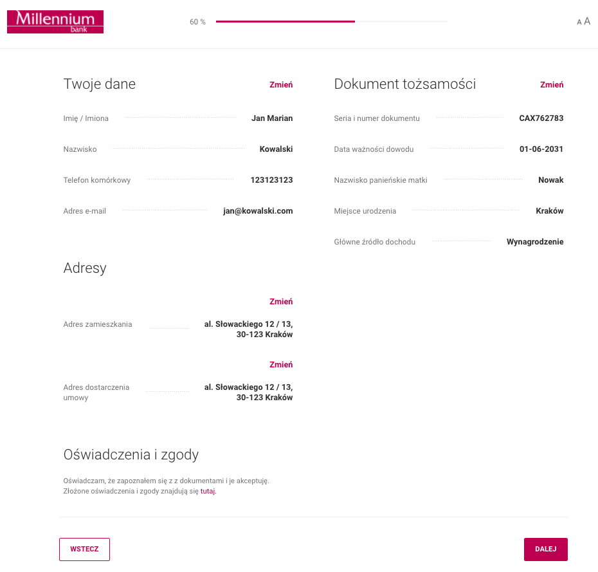Click Zmień above Adres zamieszkania
Image resolution: width=598 pixels, height=572 pixels.
pos(281,302)
